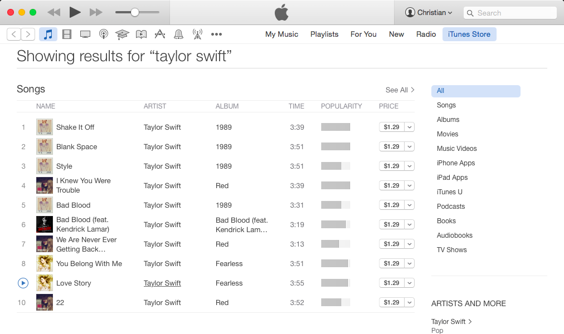
Task: Preview Love Story with its play button
Action: pos(23,283)
